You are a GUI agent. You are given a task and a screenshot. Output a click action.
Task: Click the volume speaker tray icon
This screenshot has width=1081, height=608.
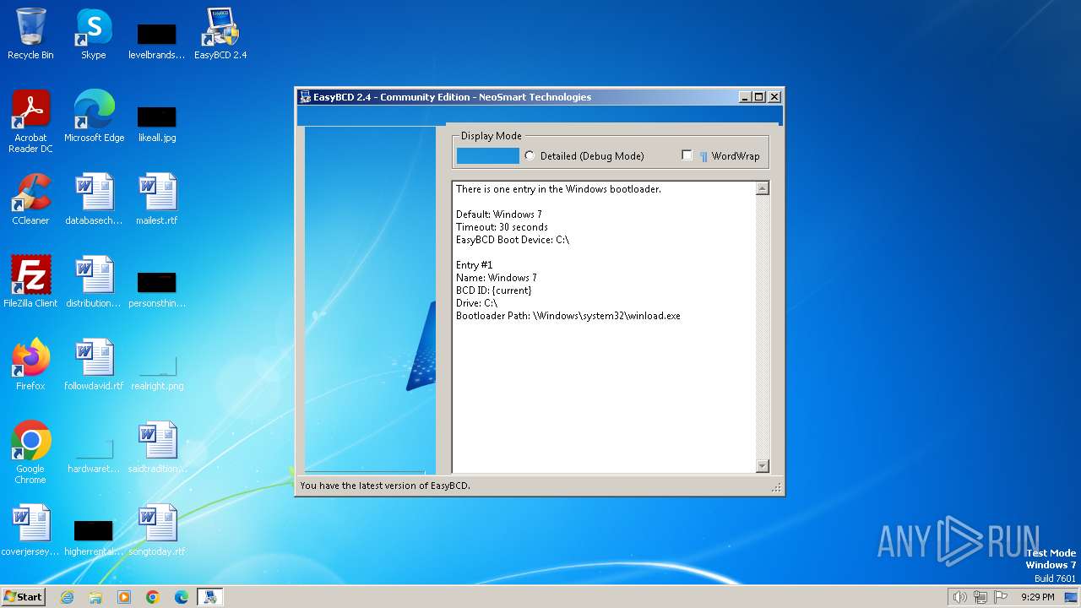959,597
